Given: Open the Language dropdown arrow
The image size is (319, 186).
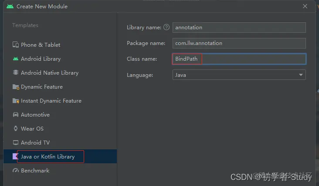Looking at the screenshot, I should [x=301, y=75].
